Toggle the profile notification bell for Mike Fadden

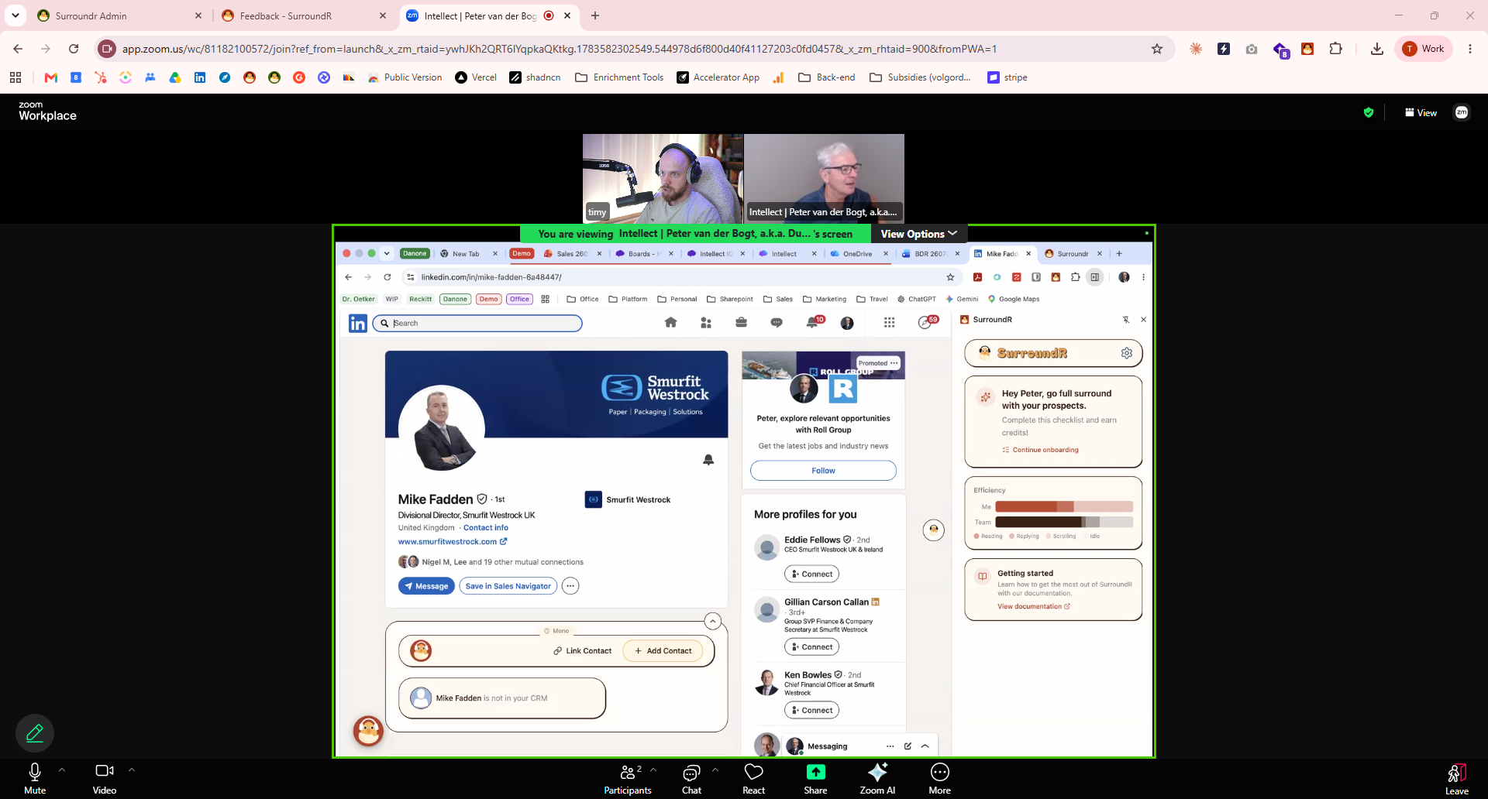(708, 460)
